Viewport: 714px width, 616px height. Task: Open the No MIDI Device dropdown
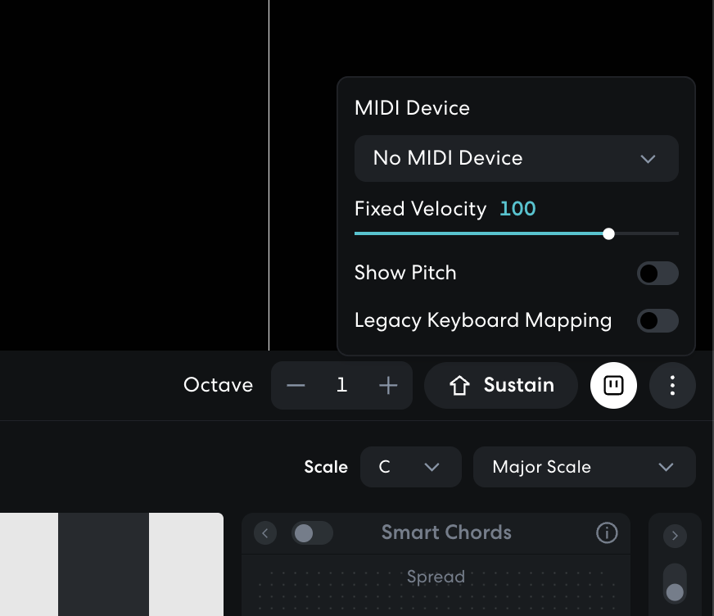(516, 158)
